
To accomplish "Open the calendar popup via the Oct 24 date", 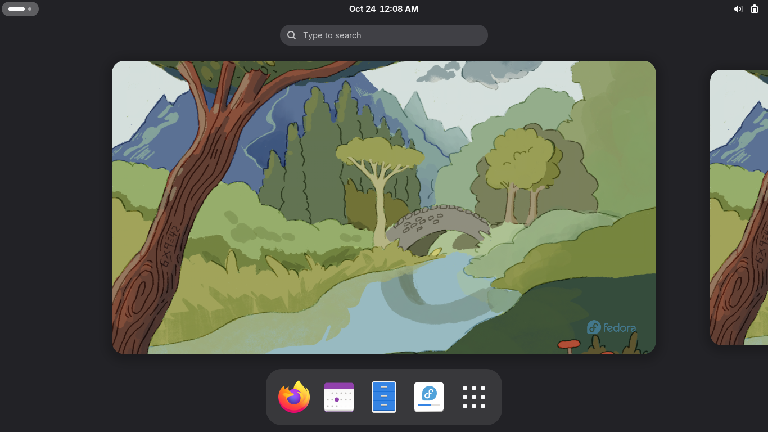I will point(362,9).
